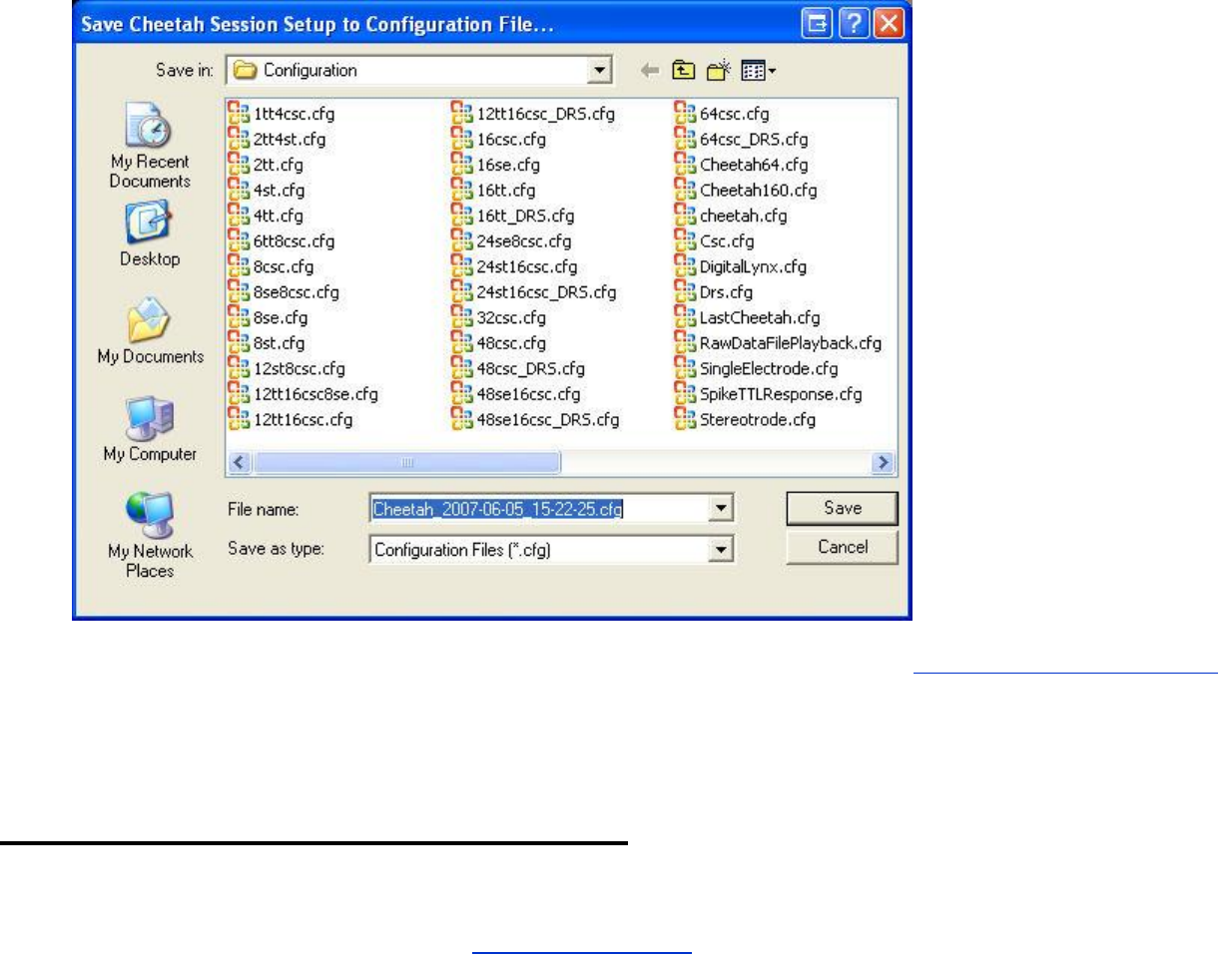Select file icon of DigitalLynx.cfg
This screenshot has width=1218, height=954.
pos(685,266)
